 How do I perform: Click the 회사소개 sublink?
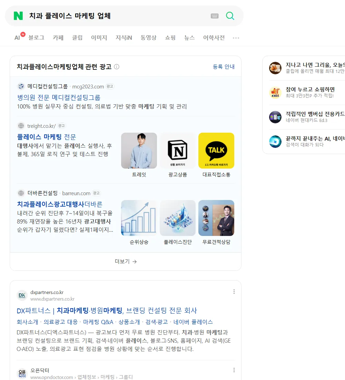(x=27, y=322)
